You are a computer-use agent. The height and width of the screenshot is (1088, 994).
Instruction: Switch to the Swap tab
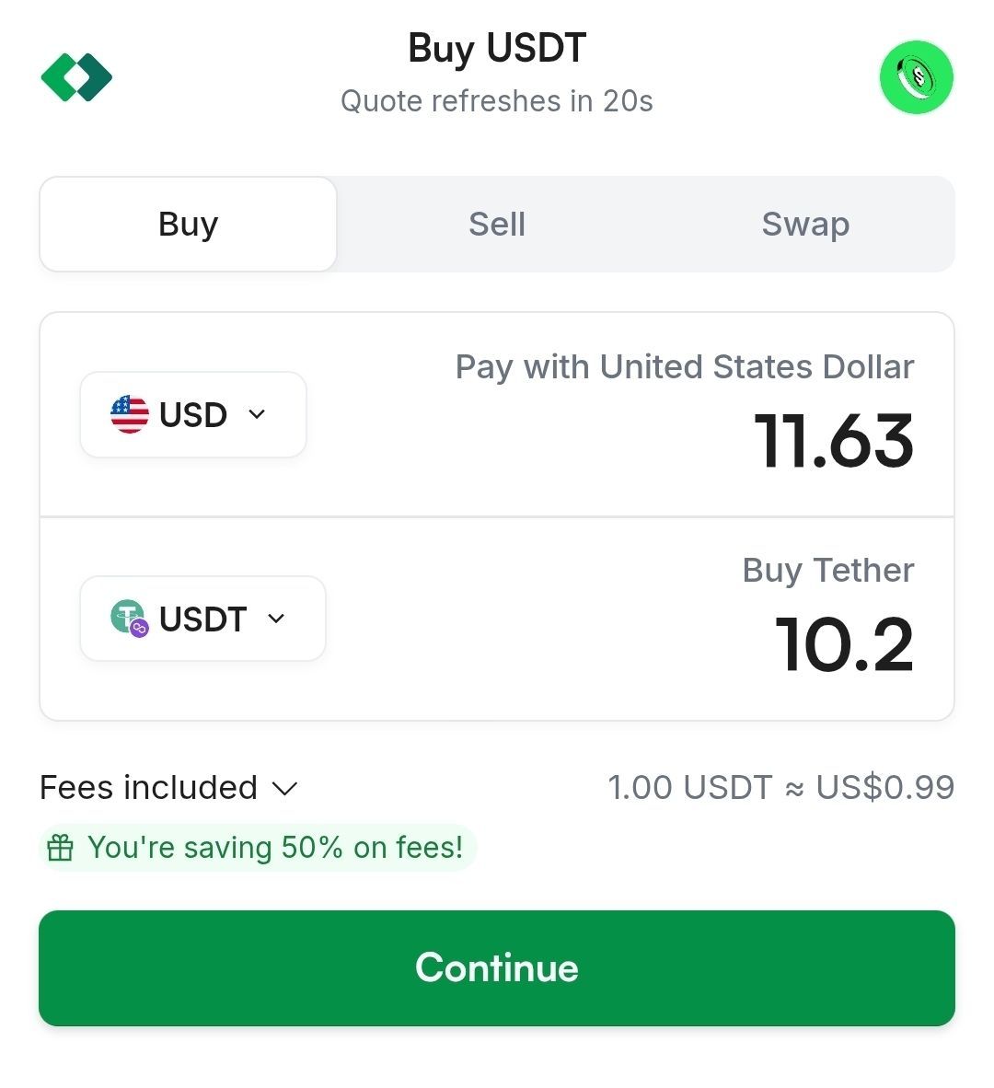tap(805, 224)
